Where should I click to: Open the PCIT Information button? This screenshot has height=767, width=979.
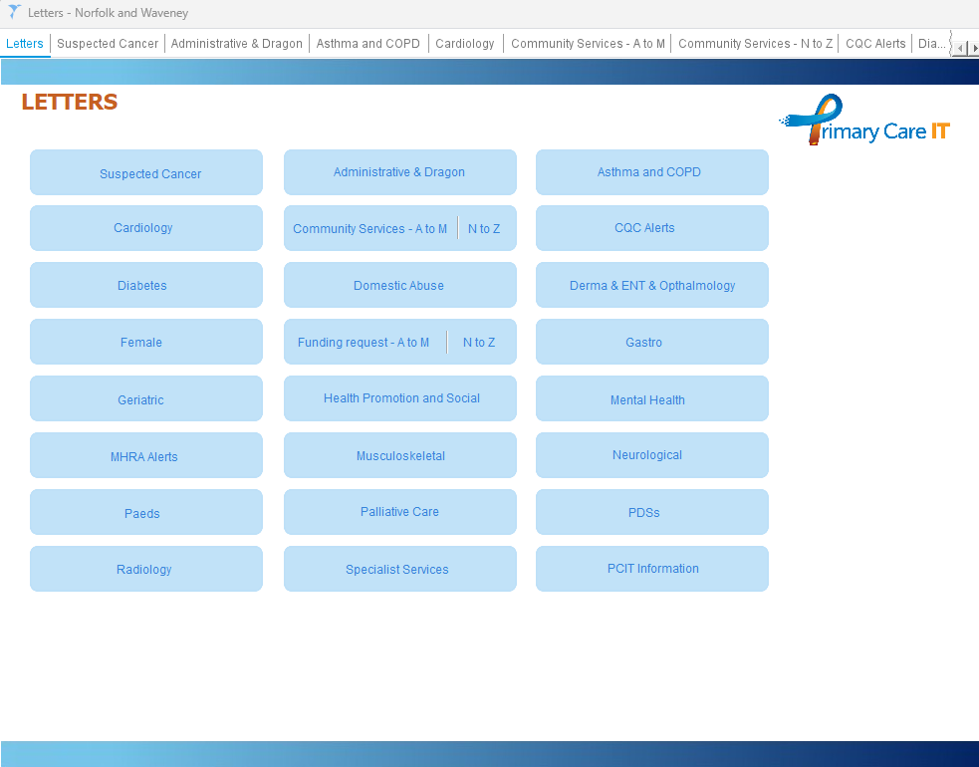[651, 569]
